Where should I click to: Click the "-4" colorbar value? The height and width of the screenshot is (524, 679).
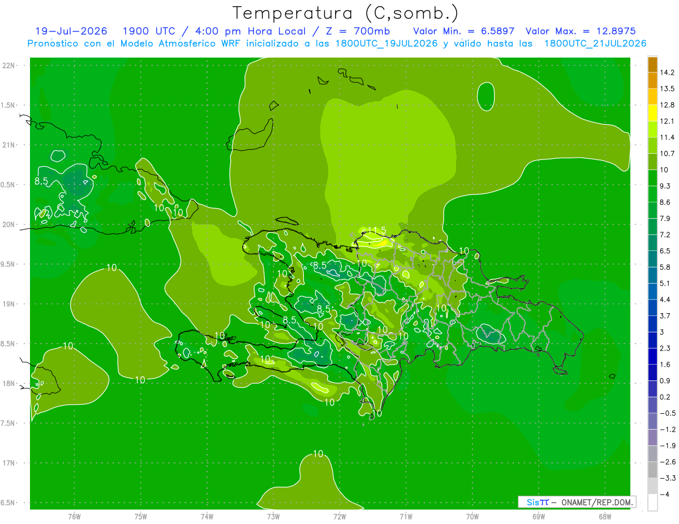[665, 494]
